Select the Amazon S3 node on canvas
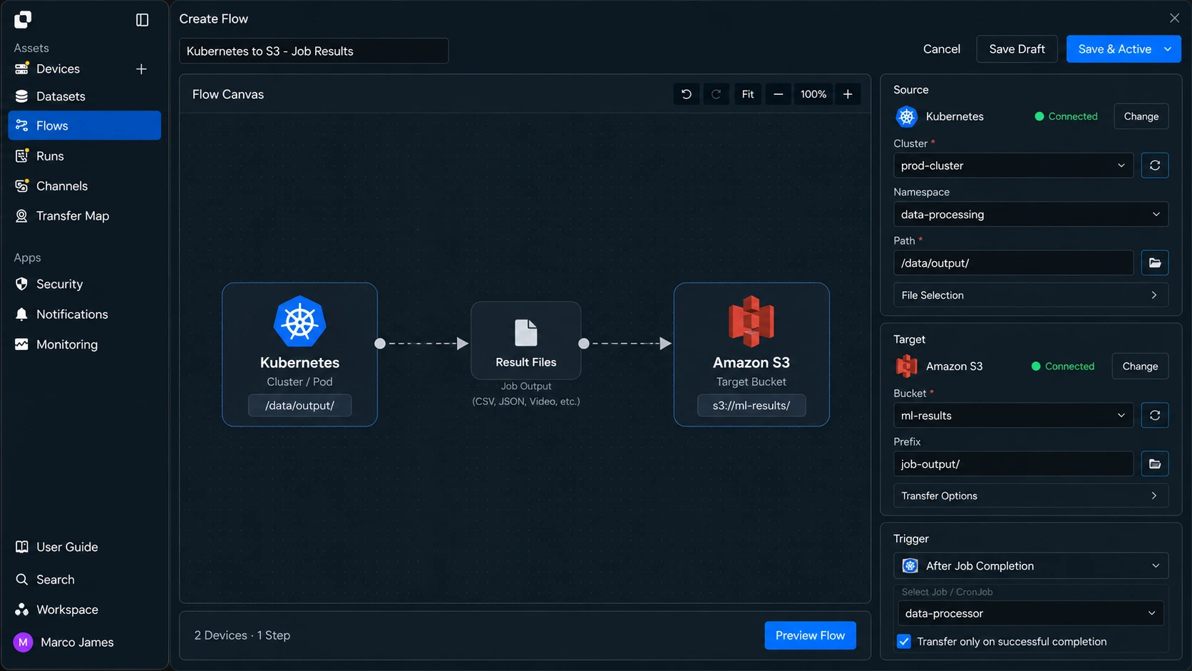The width and height of the screenshot is (1192, 671). tap(751, 354)
